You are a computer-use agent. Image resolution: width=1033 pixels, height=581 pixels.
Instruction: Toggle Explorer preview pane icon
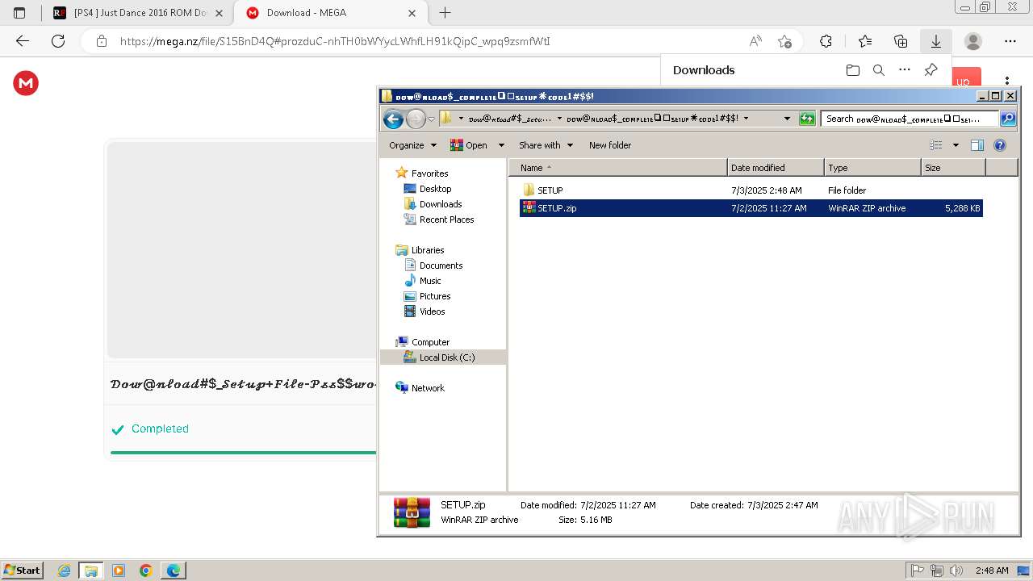click(977, 145)
